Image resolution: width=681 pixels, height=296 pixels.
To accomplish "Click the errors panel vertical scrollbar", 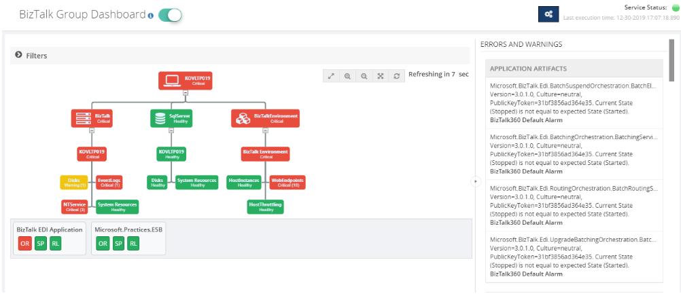I will 672,60.
